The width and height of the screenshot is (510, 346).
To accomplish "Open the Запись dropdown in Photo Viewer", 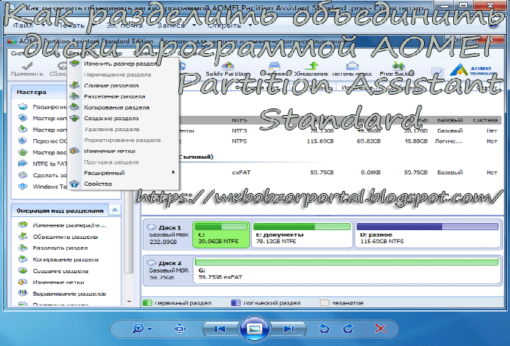I will pyautogui.click(x=176, y=25).
